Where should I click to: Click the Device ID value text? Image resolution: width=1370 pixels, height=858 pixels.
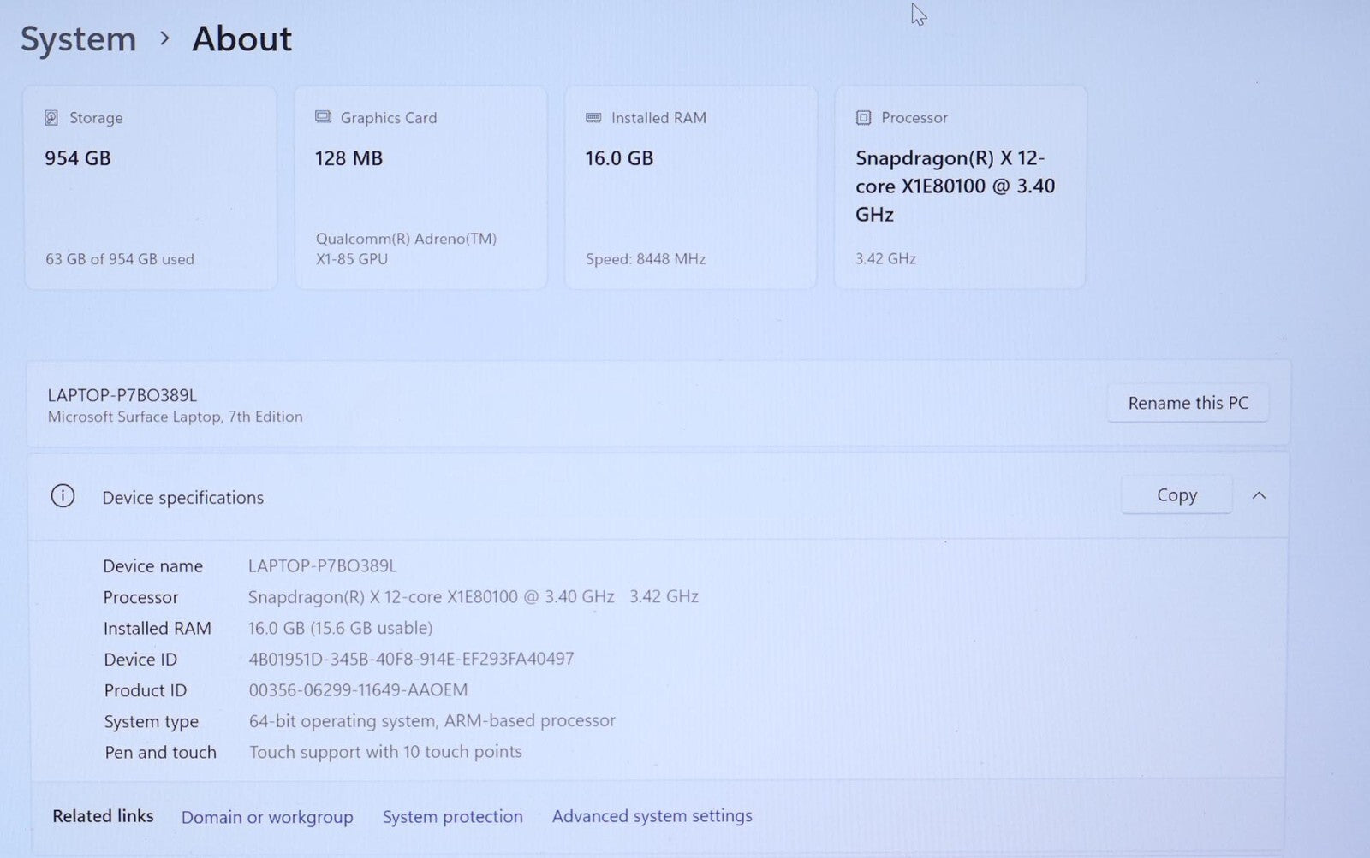click(x=411, y=659)
